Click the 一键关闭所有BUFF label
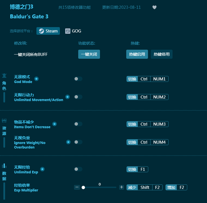Screen dimensions: 207x203 31,54
